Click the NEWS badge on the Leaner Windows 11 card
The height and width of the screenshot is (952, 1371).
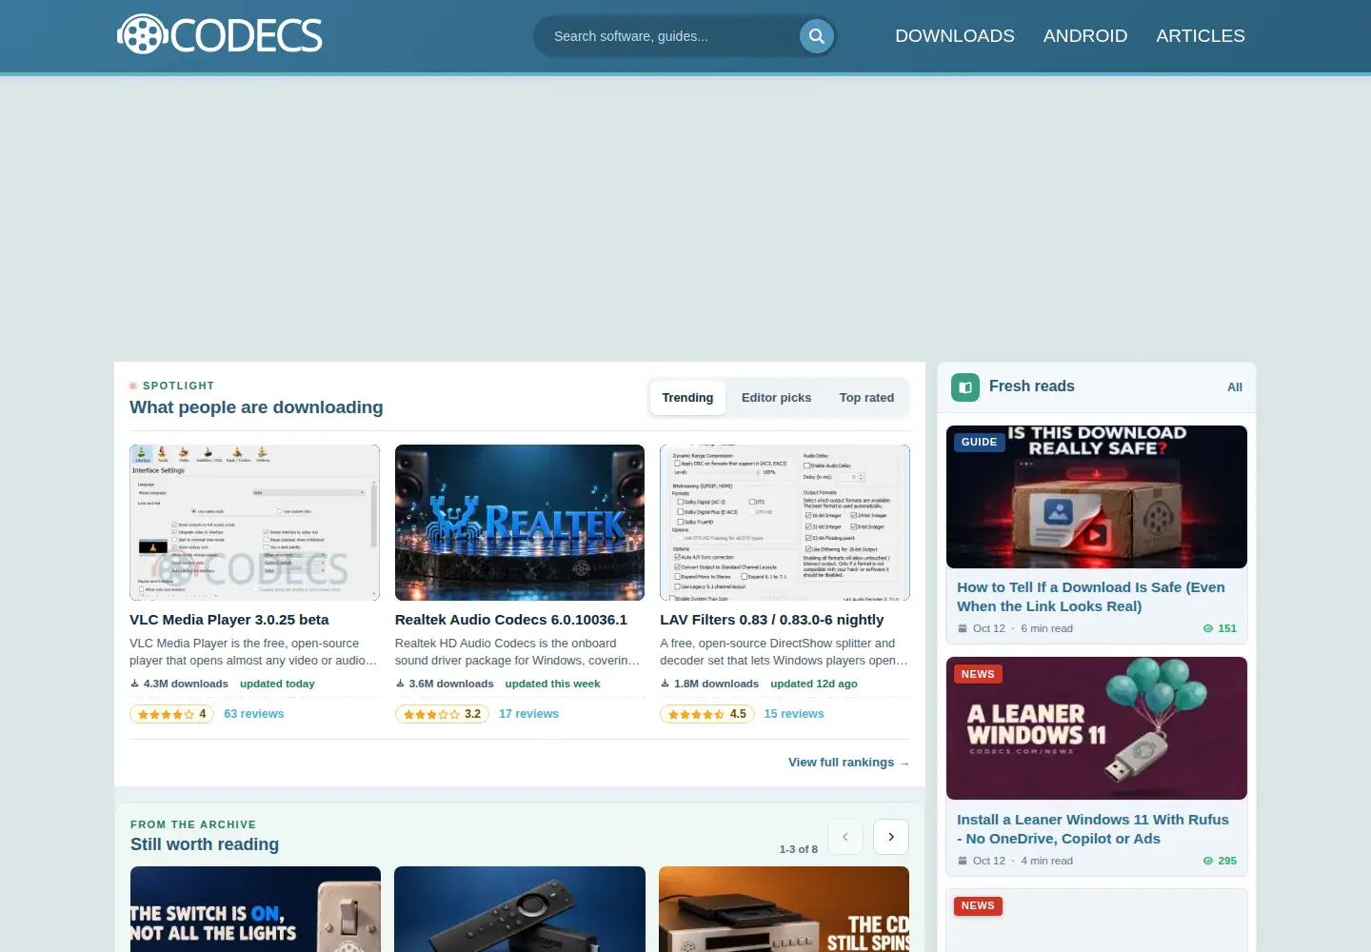tap(978, 674)
